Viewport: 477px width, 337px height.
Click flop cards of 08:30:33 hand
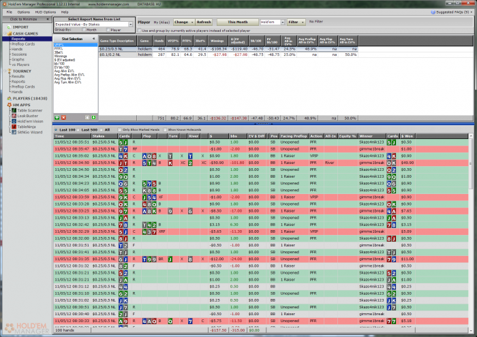(149, 321)
